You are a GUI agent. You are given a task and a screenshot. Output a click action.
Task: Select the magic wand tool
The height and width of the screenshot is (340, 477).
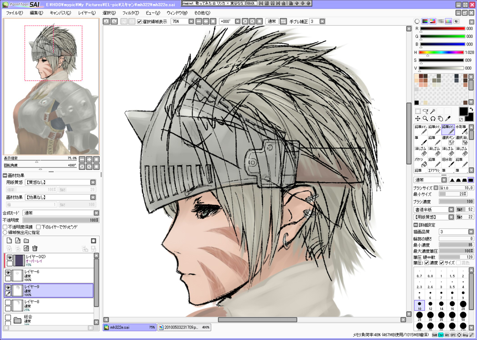pyautogui.click(x=432, y=112)
